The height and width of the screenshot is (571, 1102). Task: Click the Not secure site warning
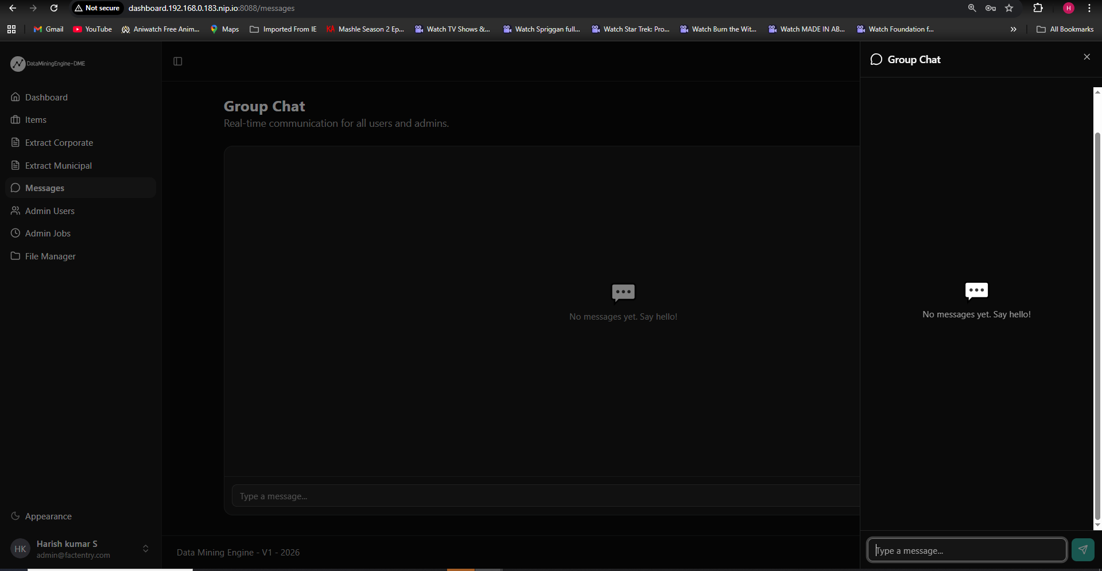(97, 8)
